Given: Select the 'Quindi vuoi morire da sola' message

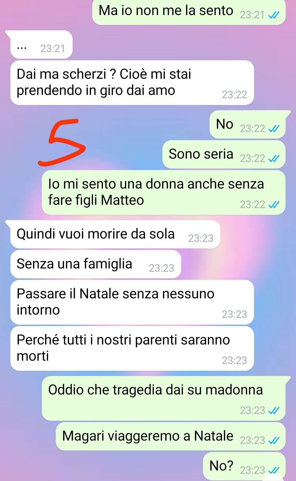Looking at the screenshot, I should point(115,234).
